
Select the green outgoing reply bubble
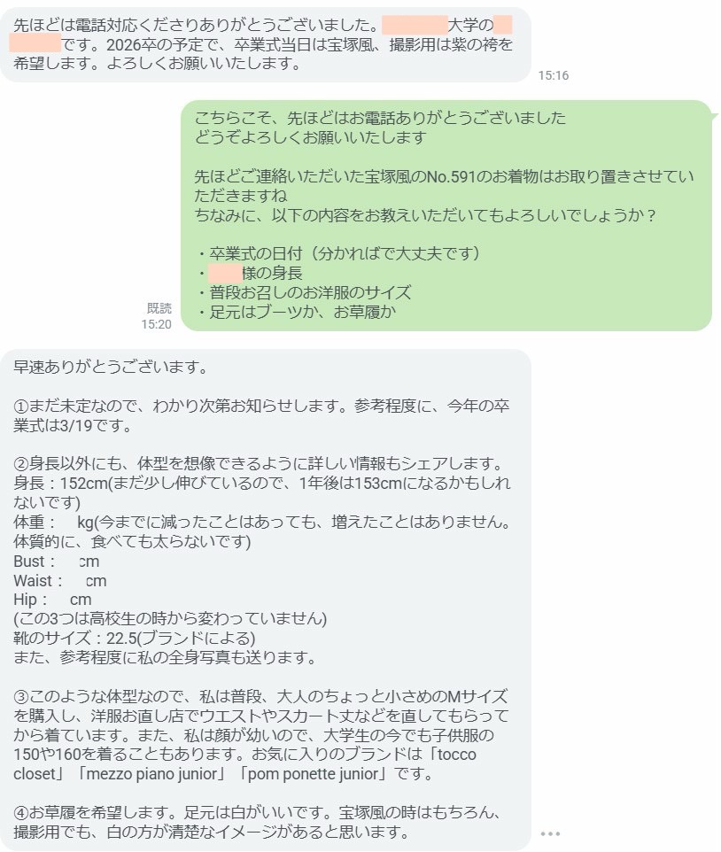[446, 215]
